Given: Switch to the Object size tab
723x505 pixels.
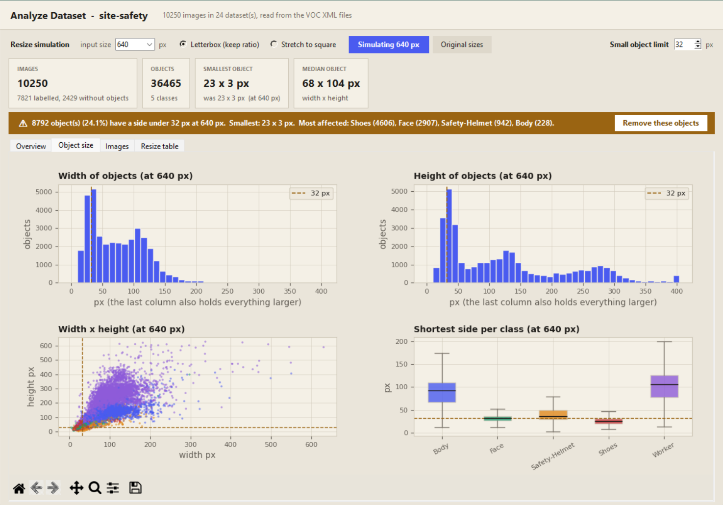Looking at the screenshot, I should (x=76, y=145).
